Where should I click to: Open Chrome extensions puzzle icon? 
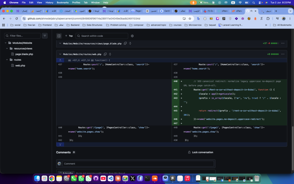point(268,19)
